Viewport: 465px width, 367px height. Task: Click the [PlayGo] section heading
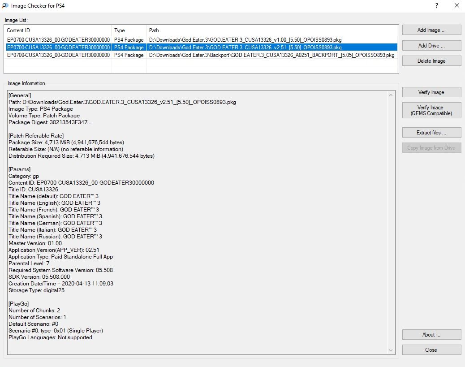[18, 304]
